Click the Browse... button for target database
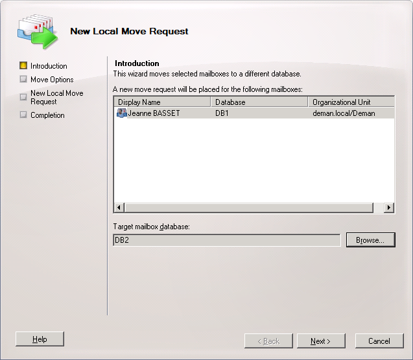Viewport: 413px width, 360px height. [x=371, y=240]
